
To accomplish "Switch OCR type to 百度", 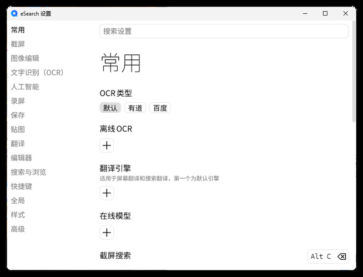I will (x=160, y=108).
